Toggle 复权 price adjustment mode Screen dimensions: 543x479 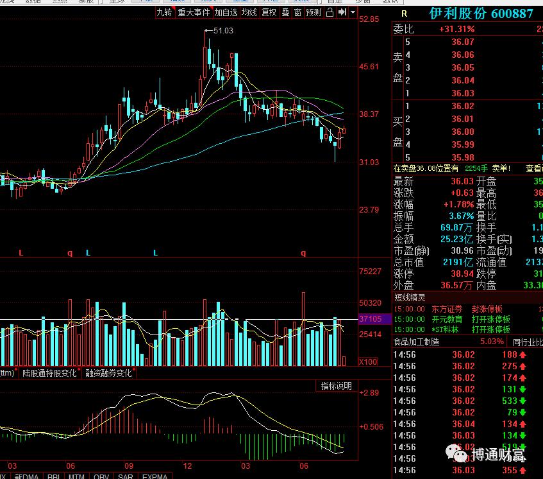pyautogui.click(x=269, y=12)
